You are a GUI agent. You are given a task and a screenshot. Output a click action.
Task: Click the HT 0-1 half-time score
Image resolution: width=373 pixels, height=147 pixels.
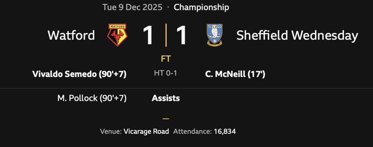click(166, 73)
